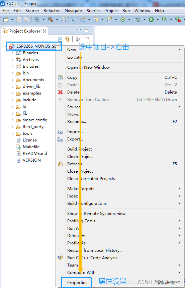185x288 pixels.
Task: Open the New wizard dropdown arrow
Action: point(12,19)
